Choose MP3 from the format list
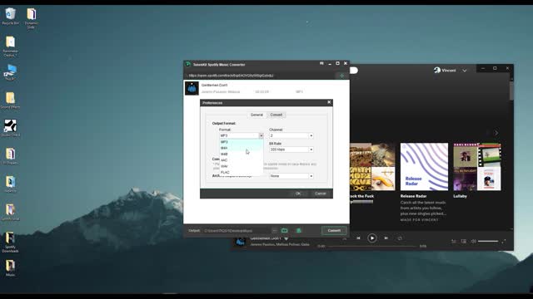Viewport: 533px width, 299px height. point(241,142)
